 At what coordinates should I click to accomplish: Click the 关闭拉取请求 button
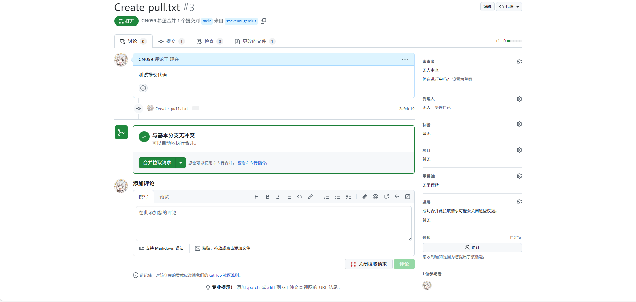[x=368, y=264]
